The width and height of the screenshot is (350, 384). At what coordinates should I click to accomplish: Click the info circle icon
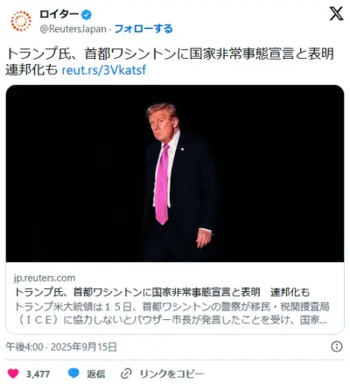(337, 346)
